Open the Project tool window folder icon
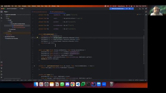The width and height of the screenshot is (166, 93). click(2, 12)
